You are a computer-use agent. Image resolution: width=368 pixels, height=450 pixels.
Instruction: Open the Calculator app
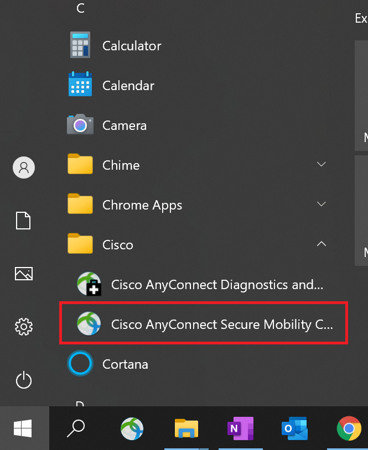198,46
